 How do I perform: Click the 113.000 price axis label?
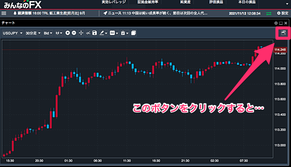(x=280, y=145)
